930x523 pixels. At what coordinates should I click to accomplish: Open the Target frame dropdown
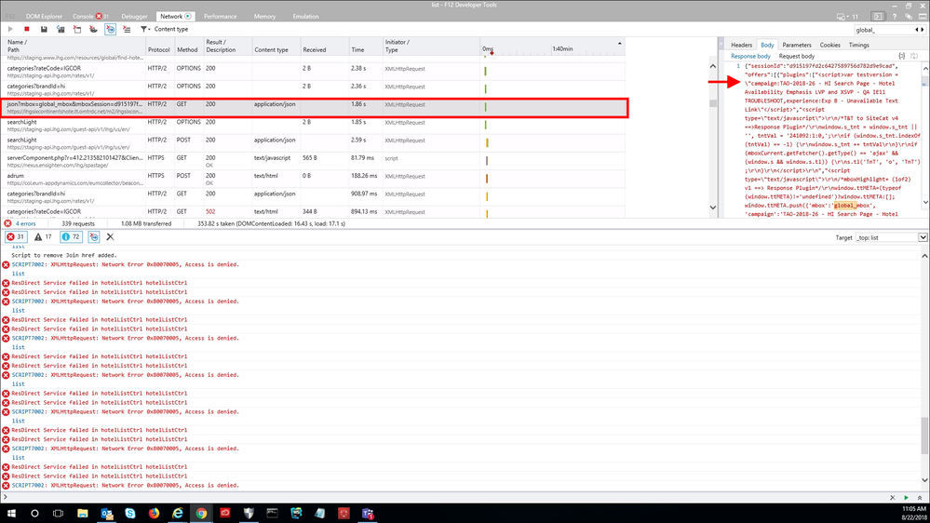pyautogui.click(x=891, y=237)
